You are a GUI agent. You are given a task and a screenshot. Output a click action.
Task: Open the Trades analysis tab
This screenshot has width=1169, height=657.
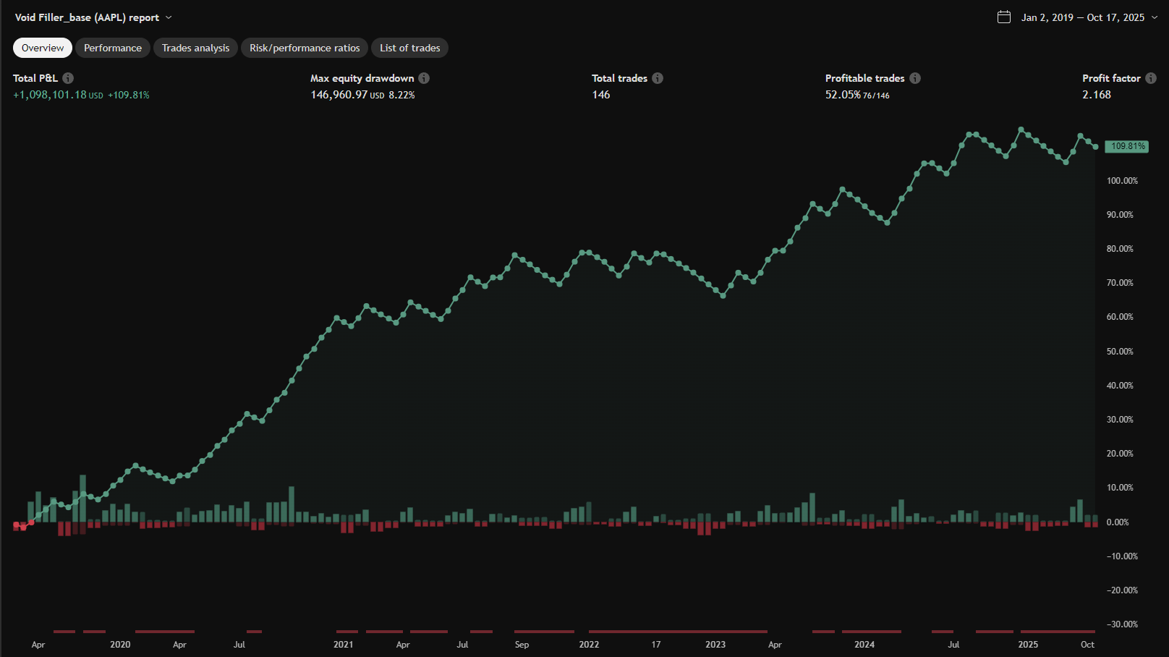click(195, 48)
